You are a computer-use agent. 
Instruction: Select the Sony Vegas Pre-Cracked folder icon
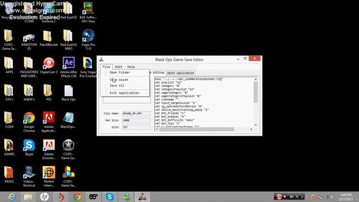pyautogui.click(x=88, y=67)
